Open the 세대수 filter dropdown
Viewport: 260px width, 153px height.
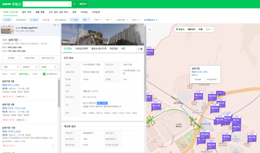coord(136,20)
